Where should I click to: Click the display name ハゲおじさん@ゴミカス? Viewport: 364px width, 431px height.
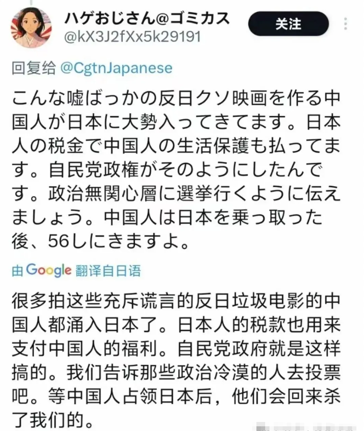(x=147, y=19)
